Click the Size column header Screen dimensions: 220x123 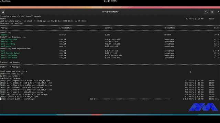(x=216, y=28)
